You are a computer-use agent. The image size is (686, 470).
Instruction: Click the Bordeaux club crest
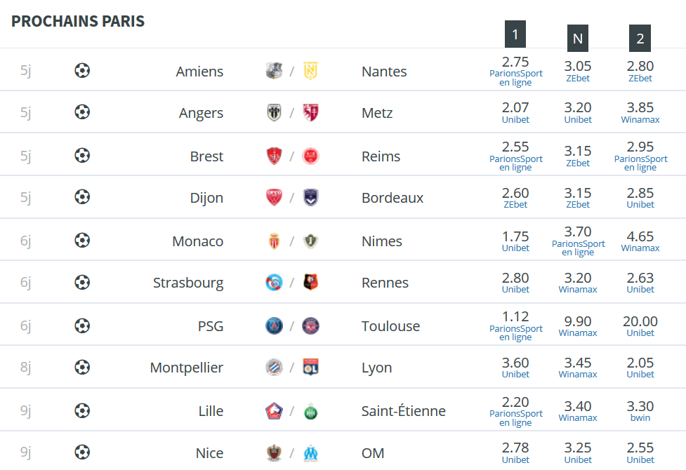tap(310, 198)
